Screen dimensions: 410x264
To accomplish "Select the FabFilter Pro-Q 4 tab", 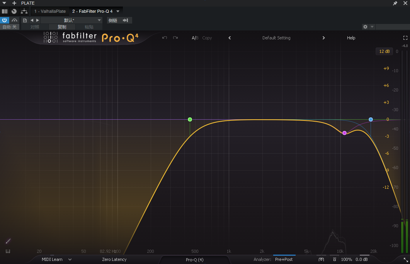I will click(x=92, y=11).
